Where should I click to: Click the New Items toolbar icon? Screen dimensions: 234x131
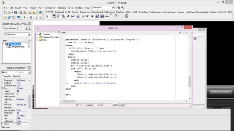point(5,13)
